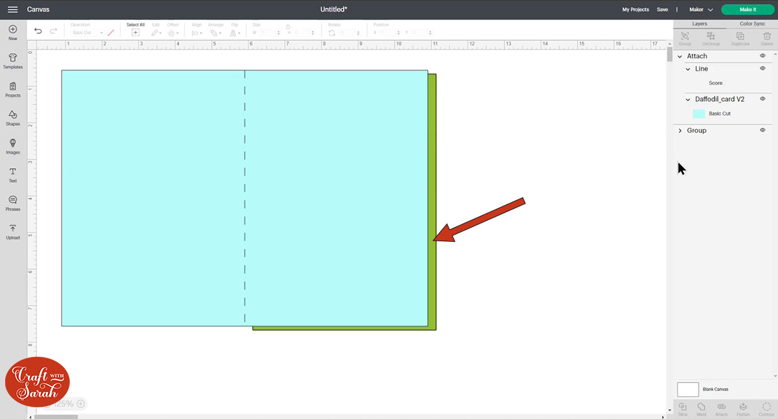Click the Height size input field
The width and height of the screenshot is (778, 419).
[x=305, y=32]
